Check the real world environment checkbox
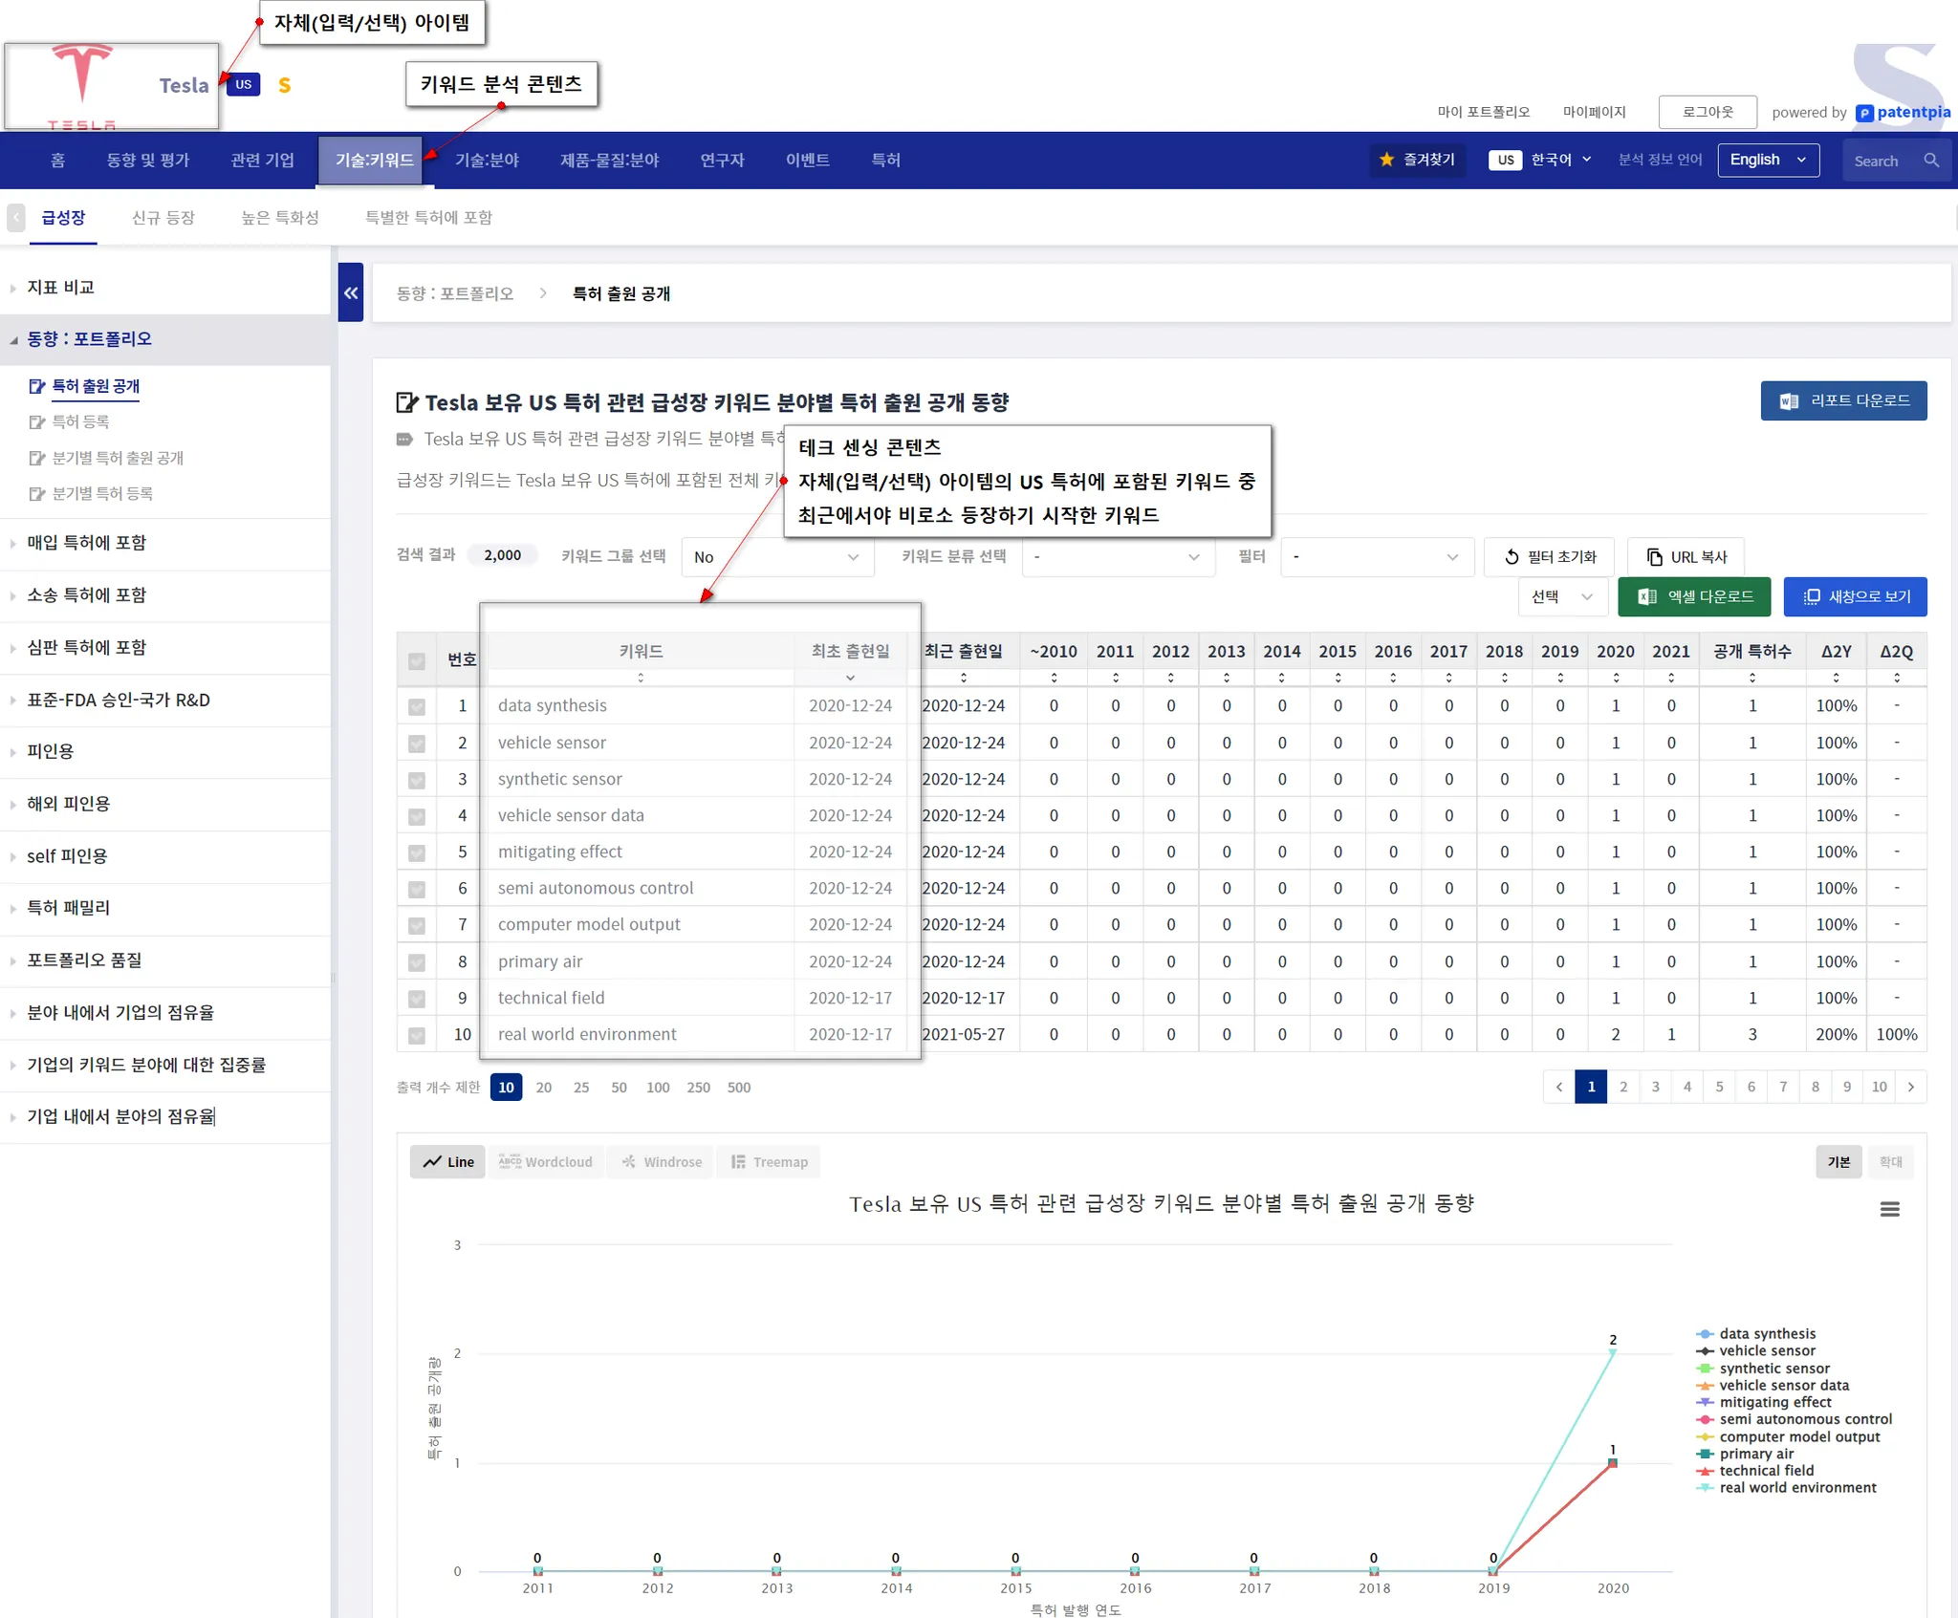Viewport: 1958px width, 1618px height. click(417, 1035)
